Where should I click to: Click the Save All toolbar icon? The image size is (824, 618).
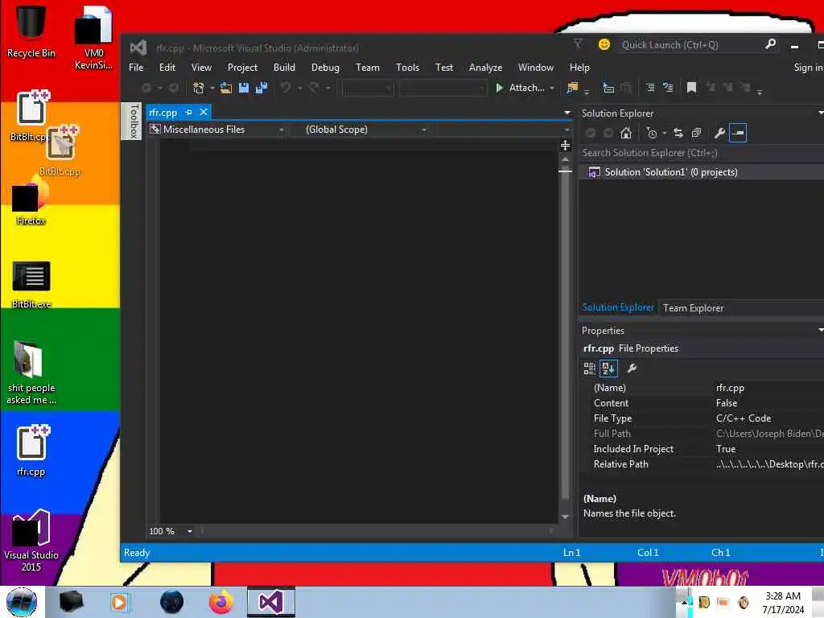click(x=262, y=88)
